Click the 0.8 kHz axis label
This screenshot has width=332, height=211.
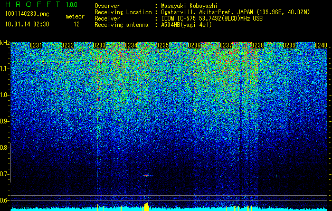point(5,148)
